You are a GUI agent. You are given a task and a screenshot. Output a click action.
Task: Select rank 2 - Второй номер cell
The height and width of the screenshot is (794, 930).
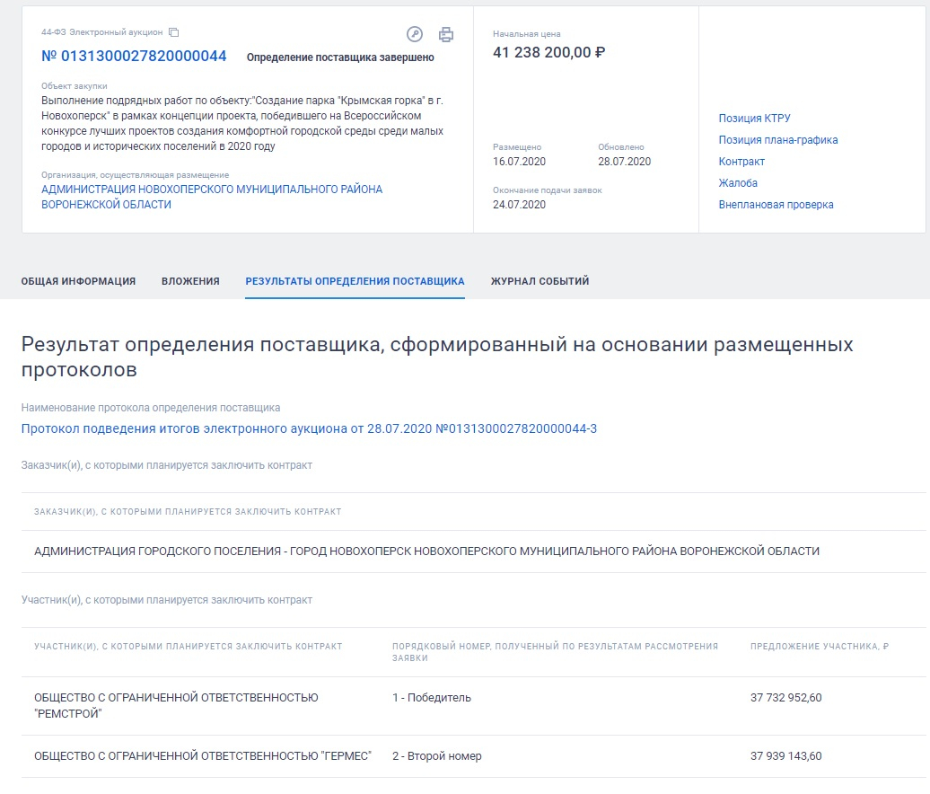pos(436,756)
